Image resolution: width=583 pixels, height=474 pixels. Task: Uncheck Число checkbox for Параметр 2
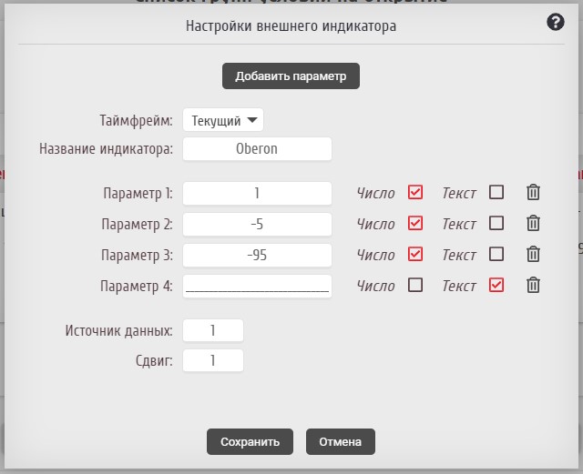tap(415, 224)
